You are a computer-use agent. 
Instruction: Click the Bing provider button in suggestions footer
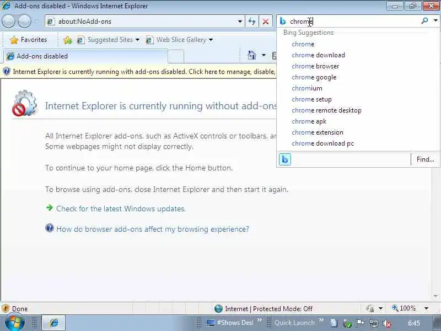[x=285, y=159]
